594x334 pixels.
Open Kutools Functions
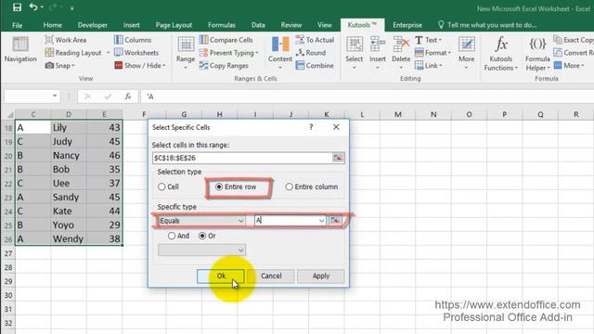point(501,54)
